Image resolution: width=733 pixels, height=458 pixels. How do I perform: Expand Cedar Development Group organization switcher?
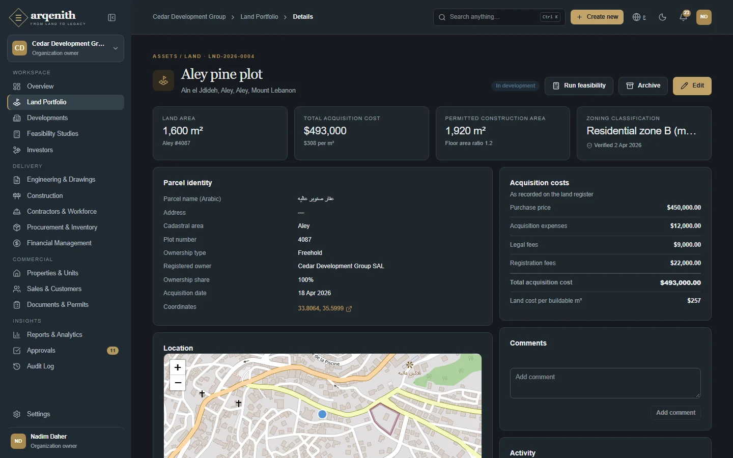click(x=66, y=48)
